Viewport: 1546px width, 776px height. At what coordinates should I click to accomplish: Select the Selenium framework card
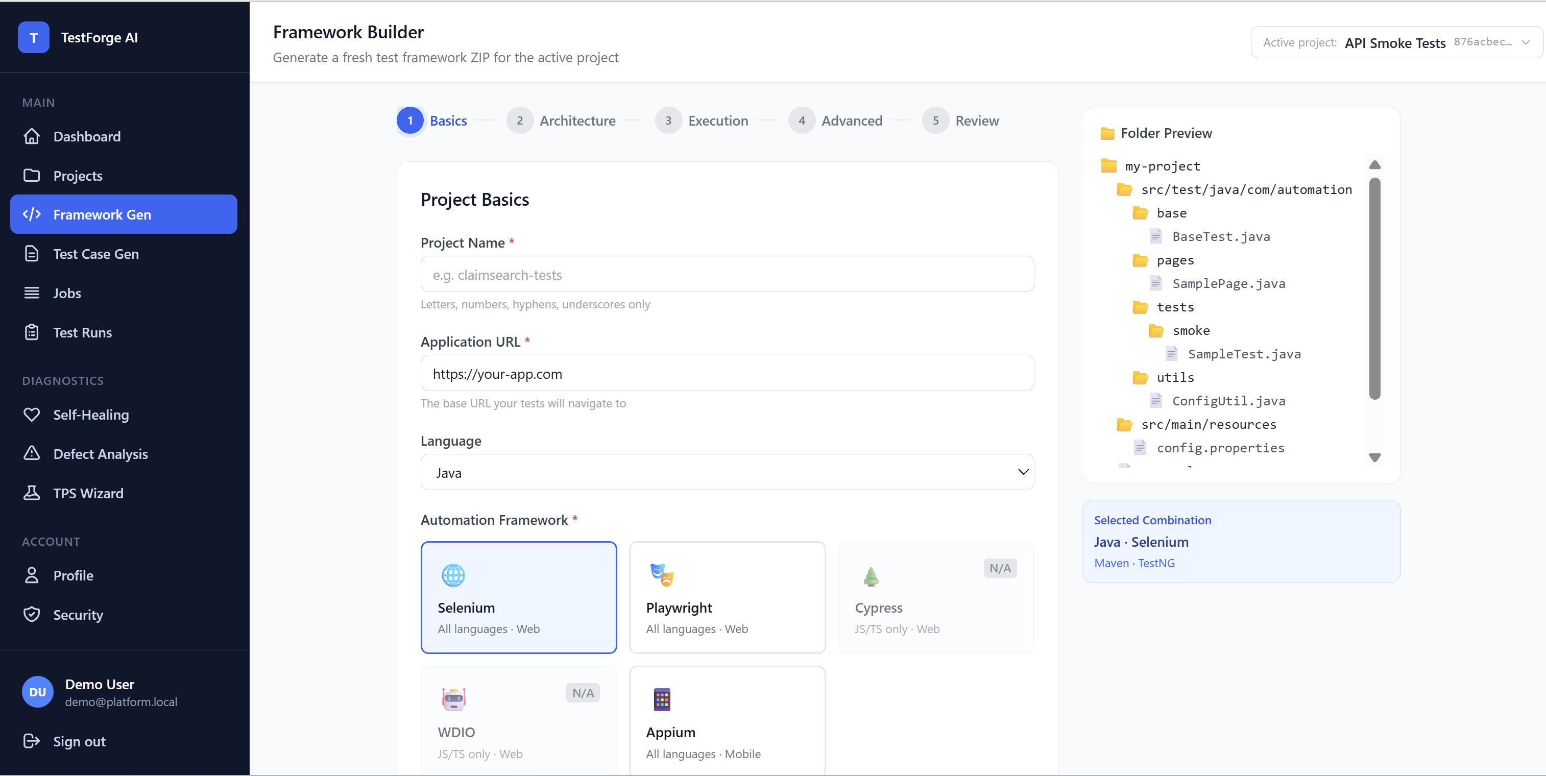519,597
